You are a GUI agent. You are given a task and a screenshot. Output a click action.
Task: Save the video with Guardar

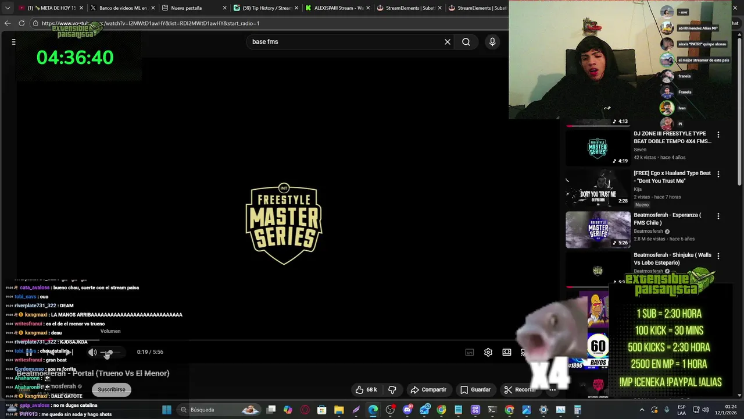[x=475, y=389]
